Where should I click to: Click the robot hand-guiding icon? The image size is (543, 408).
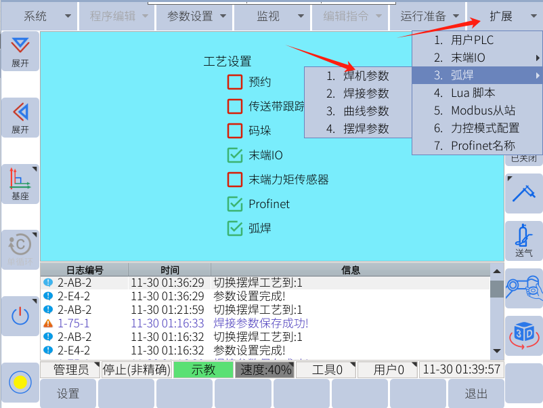(x=523, y=287)
